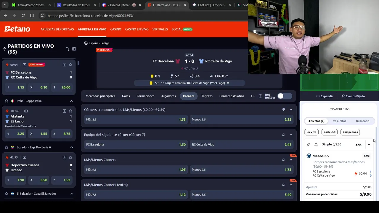Reload the Betano page

pyautogui.click(x=23, y=16)
